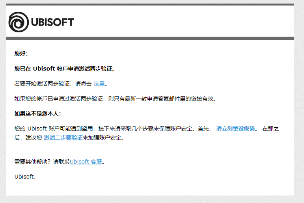This screenshot has height=203, width=304.
Task: Click the greeting text 您好:
Action: point(21,54)
